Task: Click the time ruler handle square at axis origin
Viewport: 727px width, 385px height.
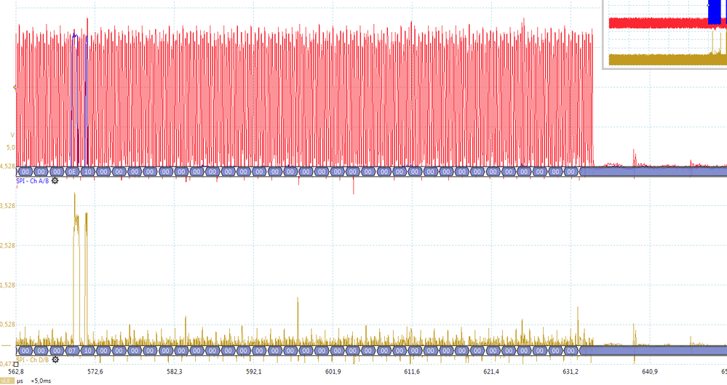Action: (16, 364)
